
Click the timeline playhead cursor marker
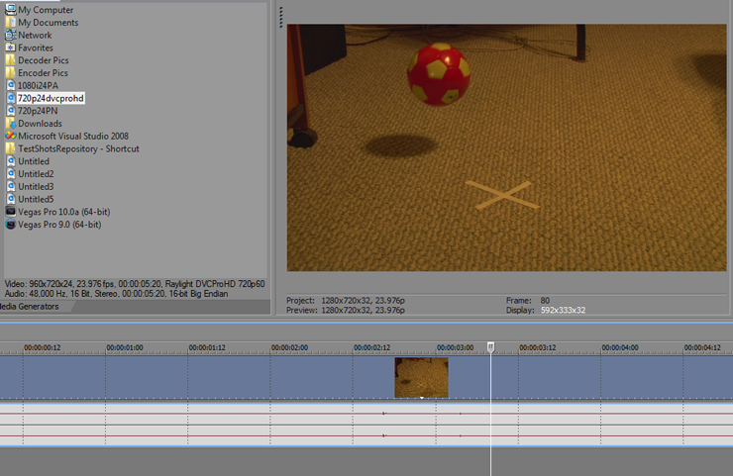click(490, 347)
